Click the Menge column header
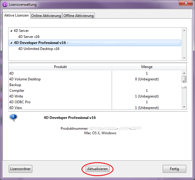Screen dimensions: 195x180 (147, 67)
